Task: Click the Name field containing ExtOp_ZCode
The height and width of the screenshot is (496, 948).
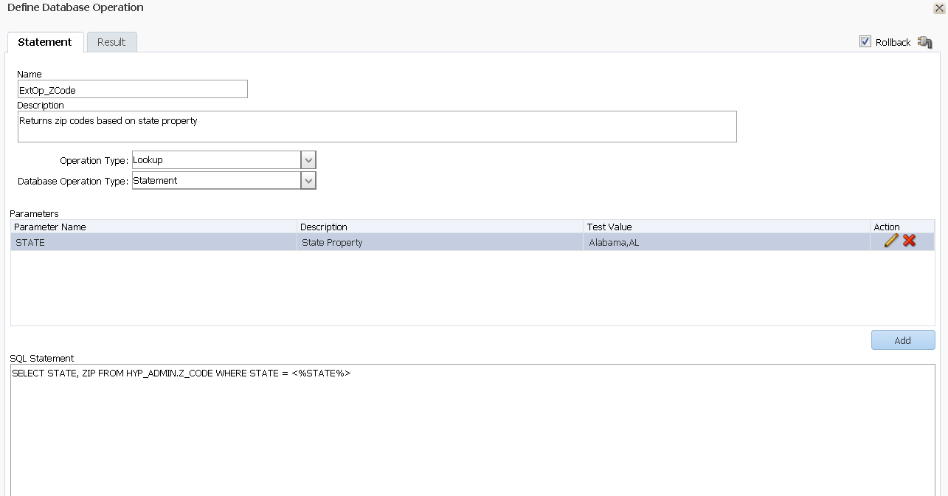Action: click(133, 90)
